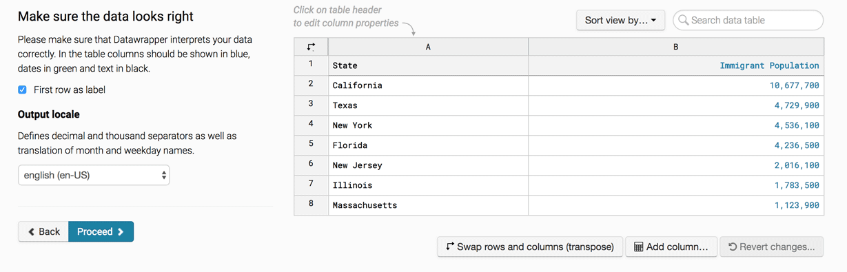This screenshot has height=272, width=847.
Task: Click the transpose icon in table corner
Action: 311,47
